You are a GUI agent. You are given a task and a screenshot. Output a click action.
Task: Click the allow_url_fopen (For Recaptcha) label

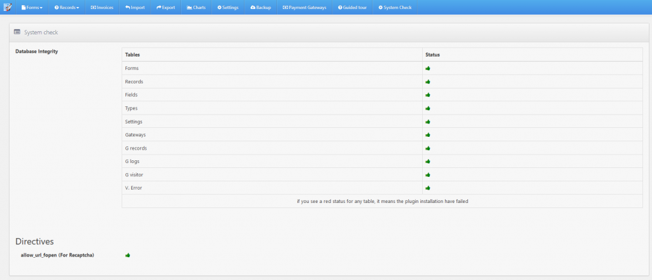pos(57,255)
